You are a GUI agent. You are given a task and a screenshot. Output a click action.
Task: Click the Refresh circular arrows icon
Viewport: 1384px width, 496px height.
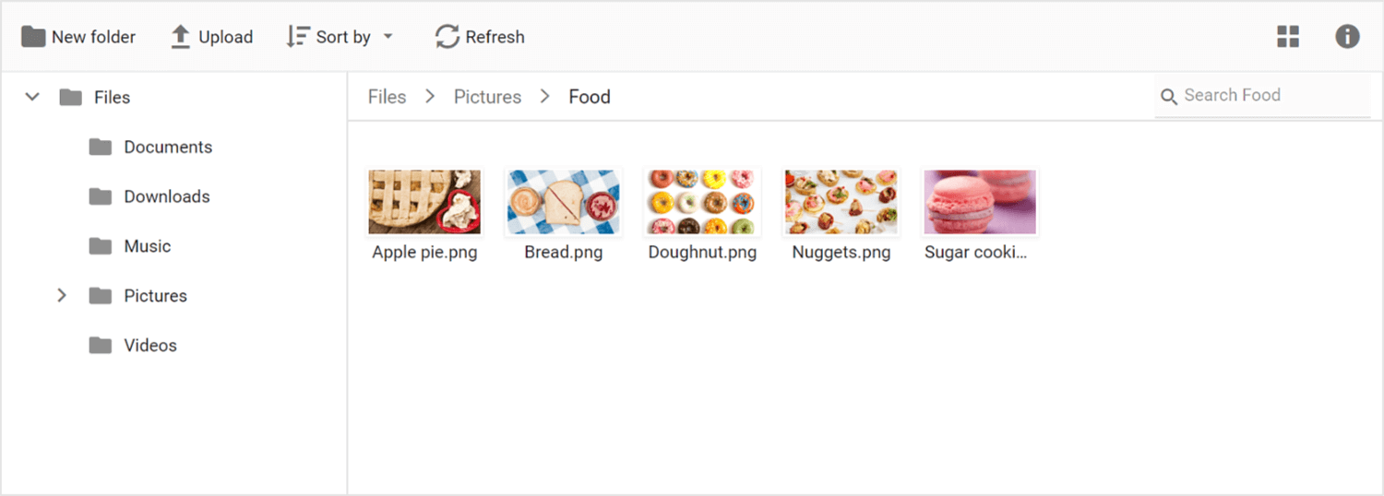click(447, 37)
